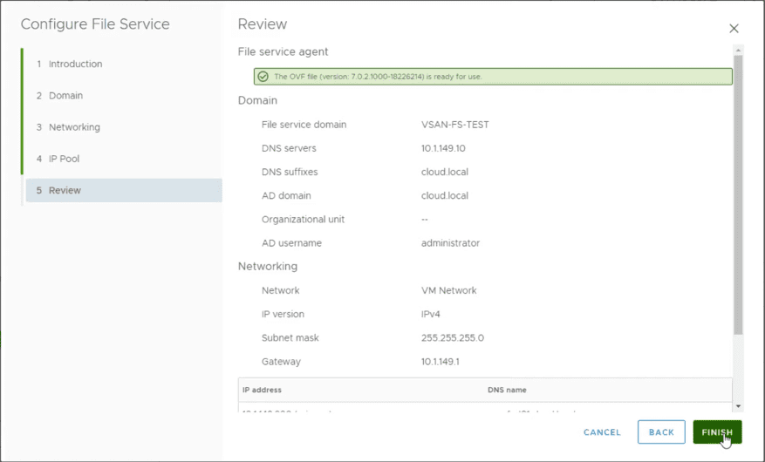The height and width of the screenshot is (462, 765).
Task: Click the Gateway label
Action: 281,362
